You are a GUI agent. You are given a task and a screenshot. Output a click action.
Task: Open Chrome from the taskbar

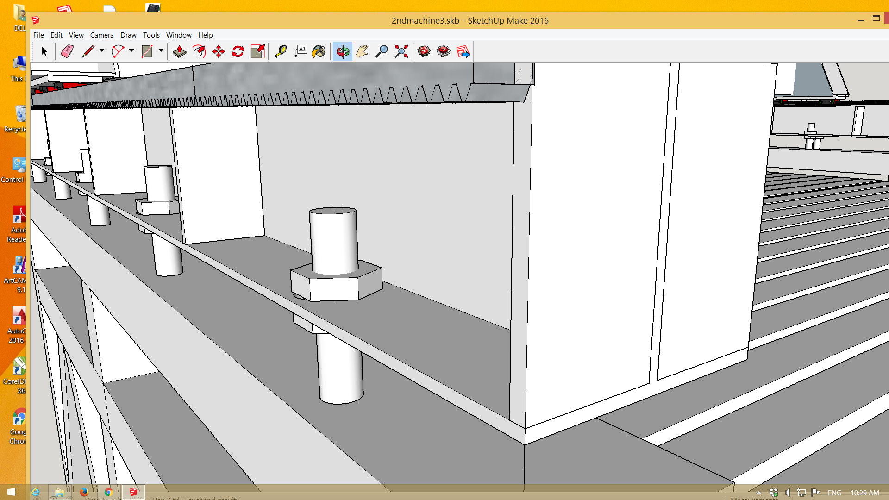[108, 492]
